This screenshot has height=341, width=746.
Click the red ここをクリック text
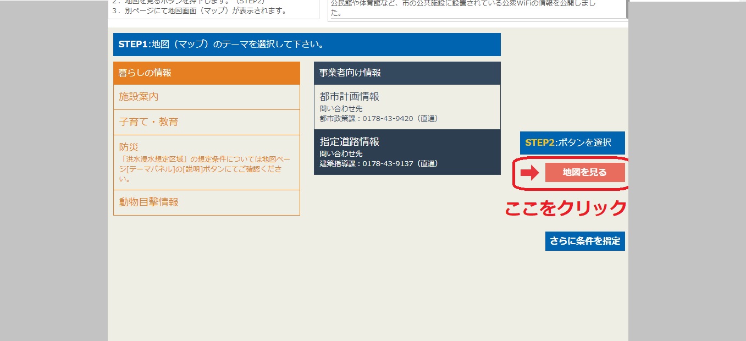pos(566,208)
